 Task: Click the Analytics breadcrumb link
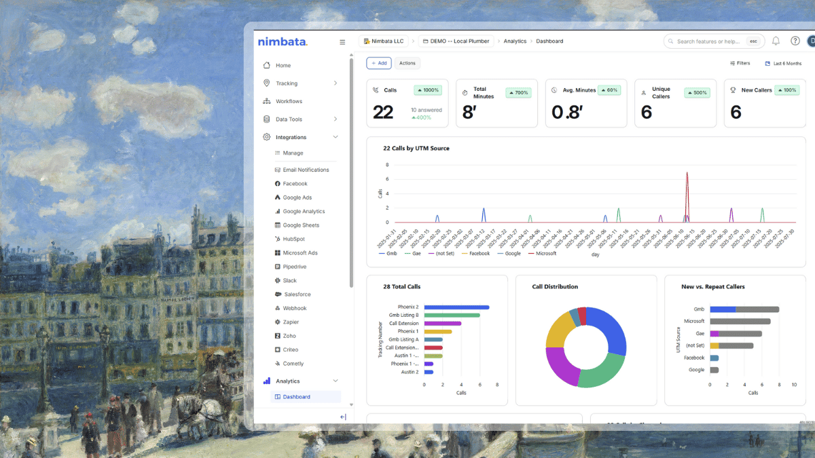(x=515, y=41)
